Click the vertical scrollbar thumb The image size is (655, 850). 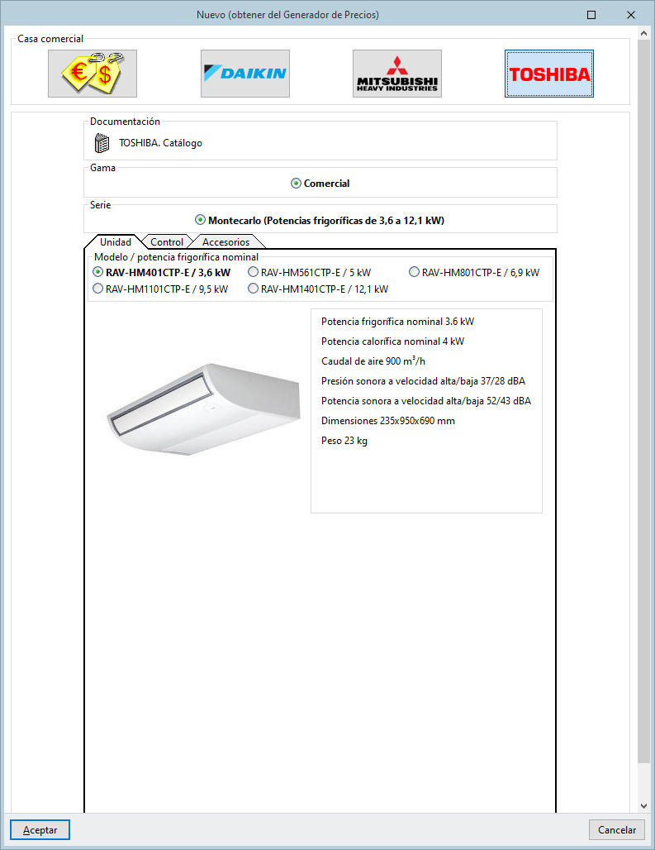643,401
